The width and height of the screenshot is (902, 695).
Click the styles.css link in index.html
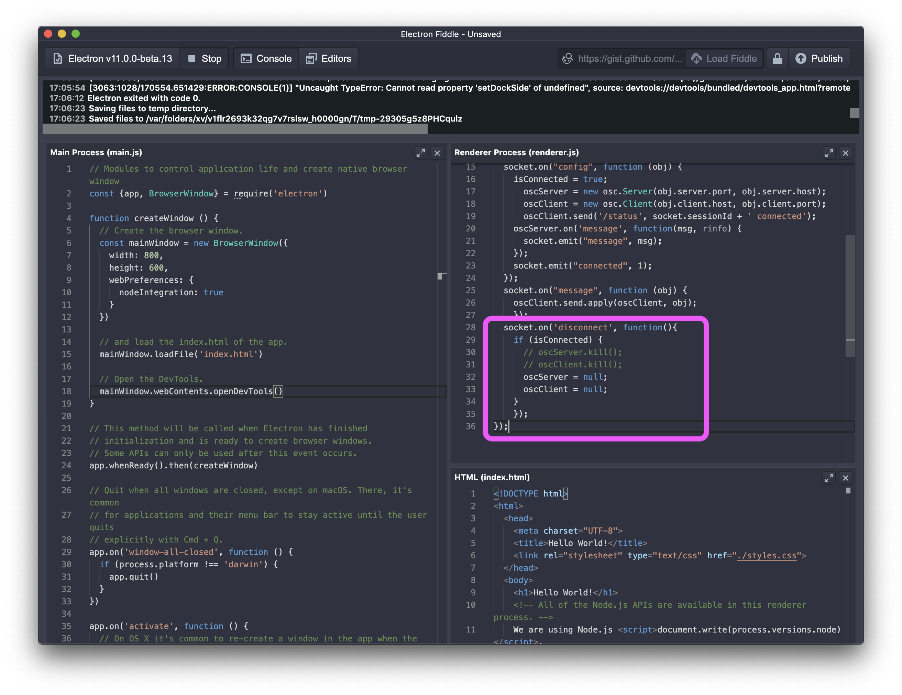767,555
